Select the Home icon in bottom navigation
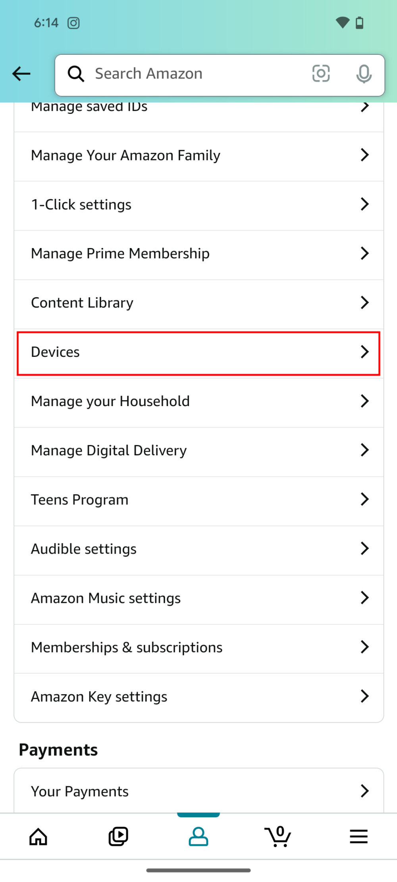The image size is (397, 882). tap(39, 836)
